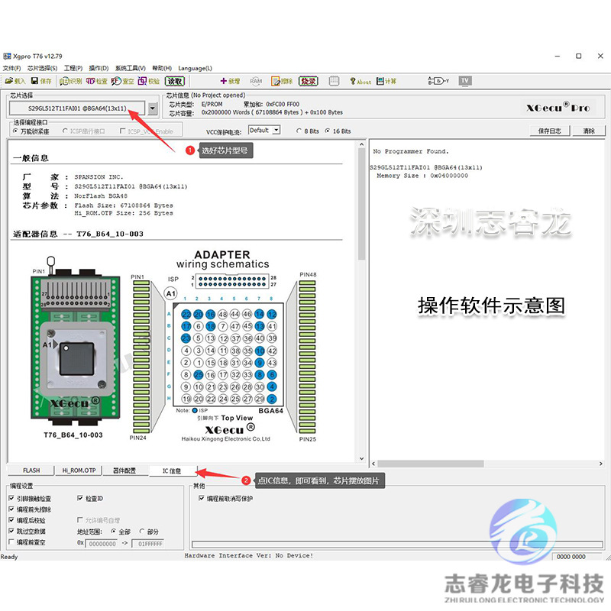This screenshot has height=611, width=611.
Task: Click the 保存日志 button
Action: [549, 131]
